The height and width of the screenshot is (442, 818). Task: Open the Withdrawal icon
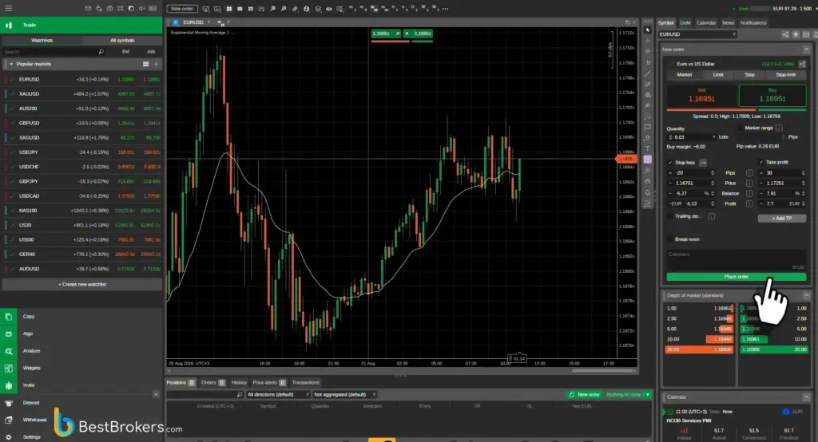point(8,420)
